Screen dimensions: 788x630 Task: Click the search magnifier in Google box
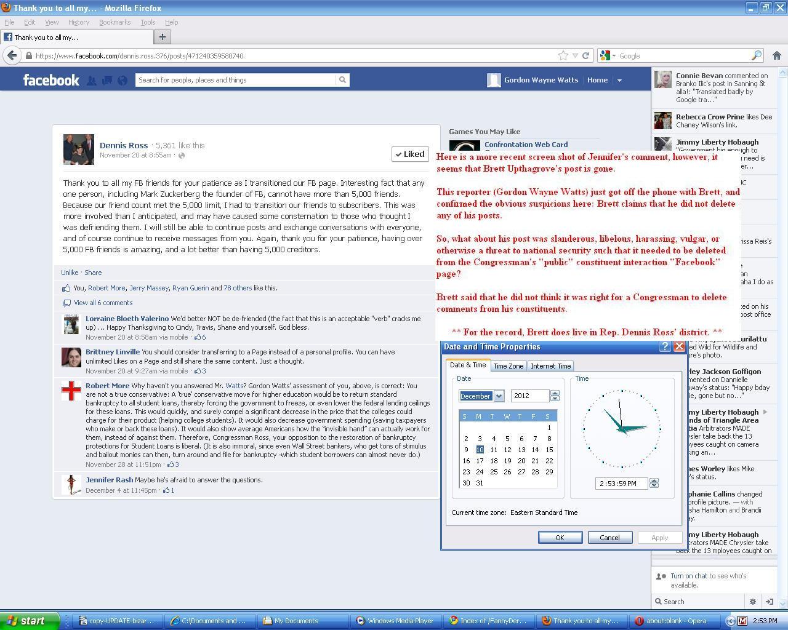[757, 55]
